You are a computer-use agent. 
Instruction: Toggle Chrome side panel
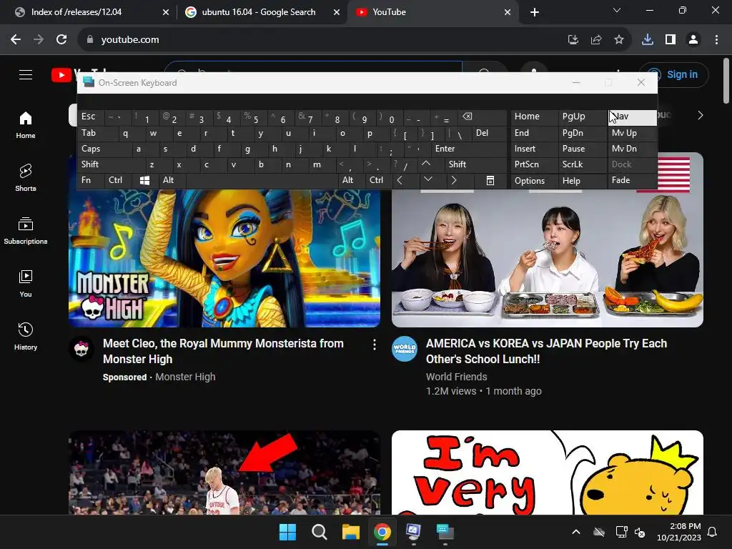[671, 40]
